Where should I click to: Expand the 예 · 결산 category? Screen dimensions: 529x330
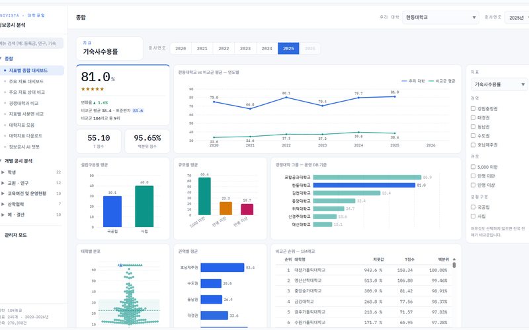pos(31,214)
